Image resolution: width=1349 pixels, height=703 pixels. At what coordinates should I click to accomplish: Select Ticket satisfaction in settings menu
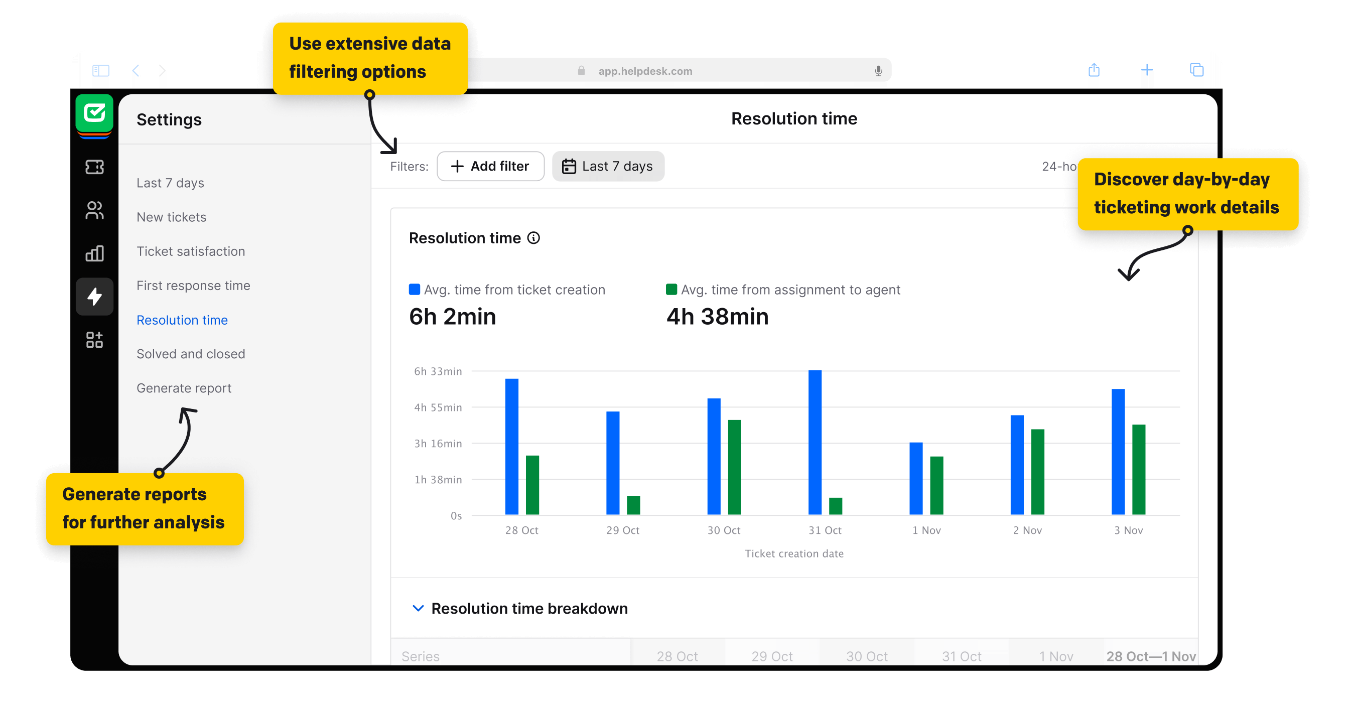pos(191,251)
